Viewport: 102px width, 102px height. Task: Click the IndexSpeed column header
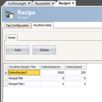pos(75,67)
